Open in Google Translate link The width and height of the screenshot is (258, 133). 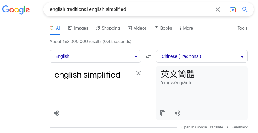click(x=202, y=127)
